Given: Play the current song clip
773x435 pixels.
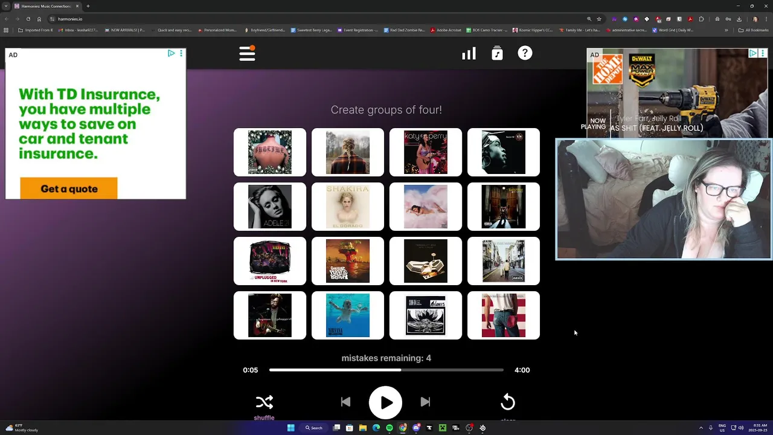Looking at the screenshot, I should pos(385,402).
